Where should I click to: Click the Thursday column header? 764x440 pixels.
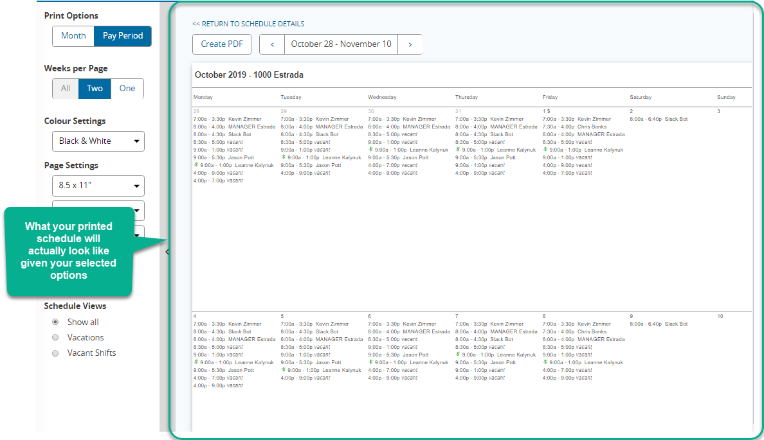pyautogui.click(x=466, y=98)
